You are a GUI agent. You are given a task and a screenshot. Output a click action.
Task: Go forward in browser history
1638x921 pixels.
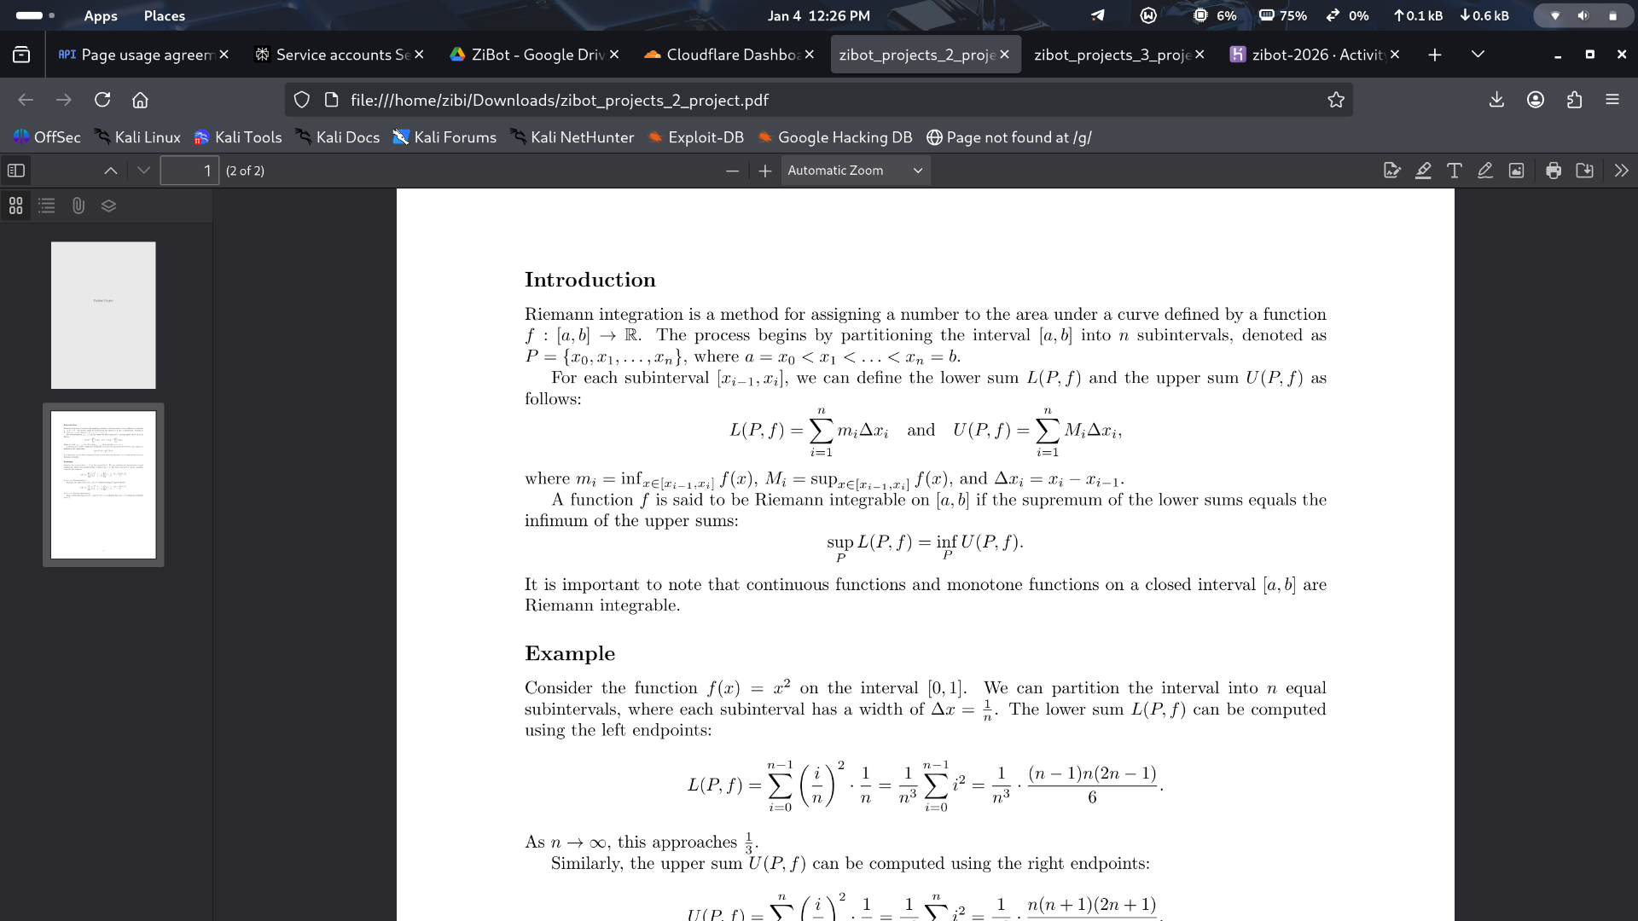(x=64, y=100)
